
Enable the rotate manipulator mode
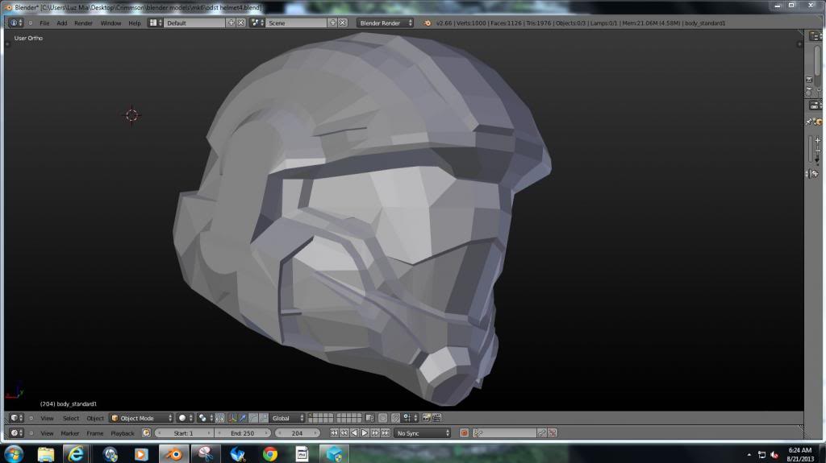coord(252,418)
